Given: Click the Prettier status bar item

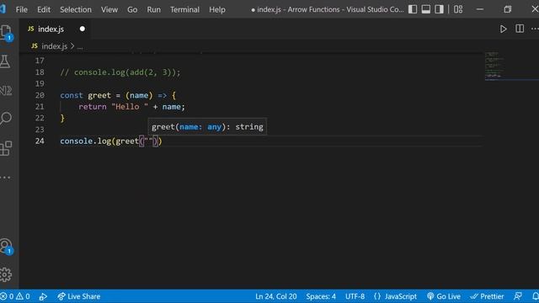Looking at the screenshot, I should pos(487,296).
